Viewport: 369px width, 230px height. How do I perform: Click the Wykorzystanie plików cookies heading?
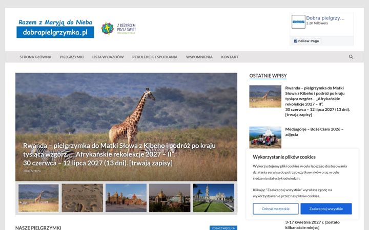(284, 157)
